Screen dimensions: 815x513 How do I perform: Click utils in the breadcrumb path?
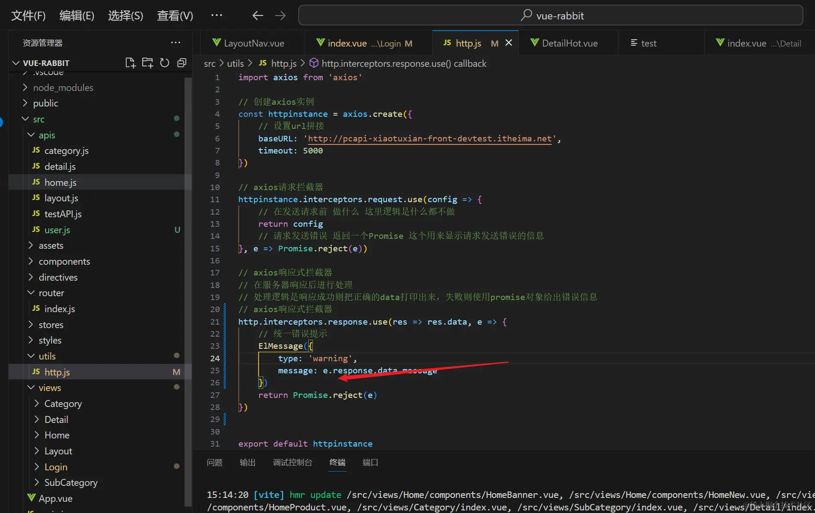coord(235,63)
